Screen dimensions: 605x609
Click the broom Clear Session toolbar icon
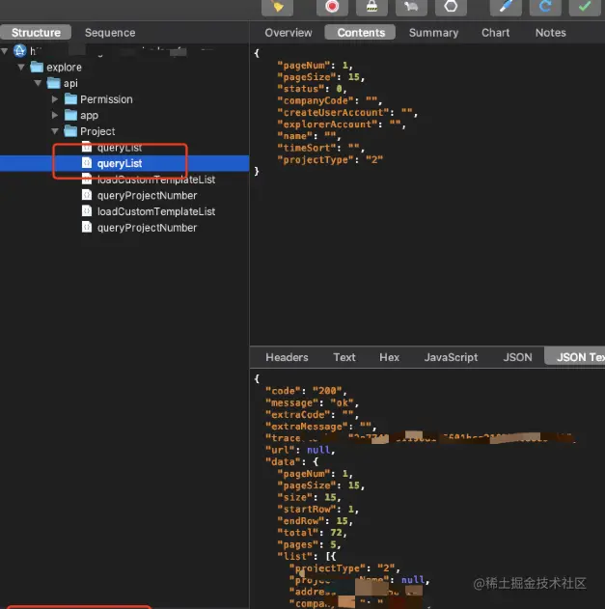point(277,7)
